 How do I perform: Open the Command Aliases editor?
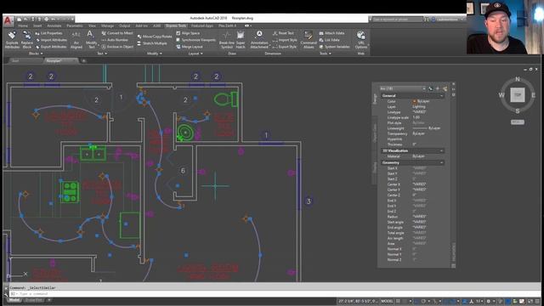[x=309, y=40]
